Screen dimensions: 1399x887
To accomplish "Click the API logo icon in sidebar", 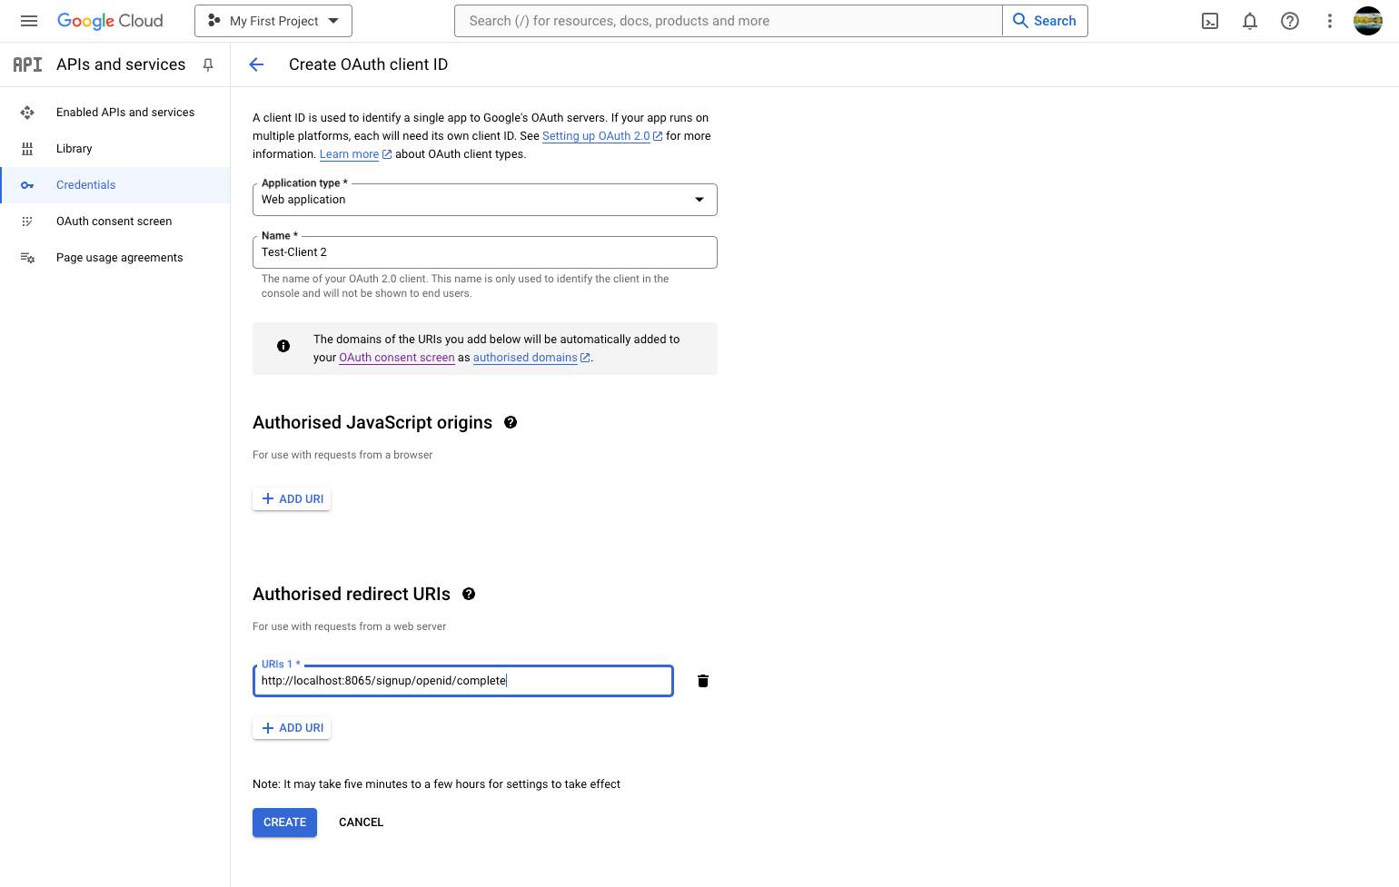I will [27, 64].
